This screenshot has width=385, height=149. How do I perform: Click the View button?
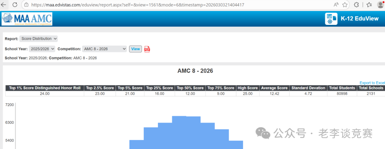pyautogui.click(x=135, y=49)
